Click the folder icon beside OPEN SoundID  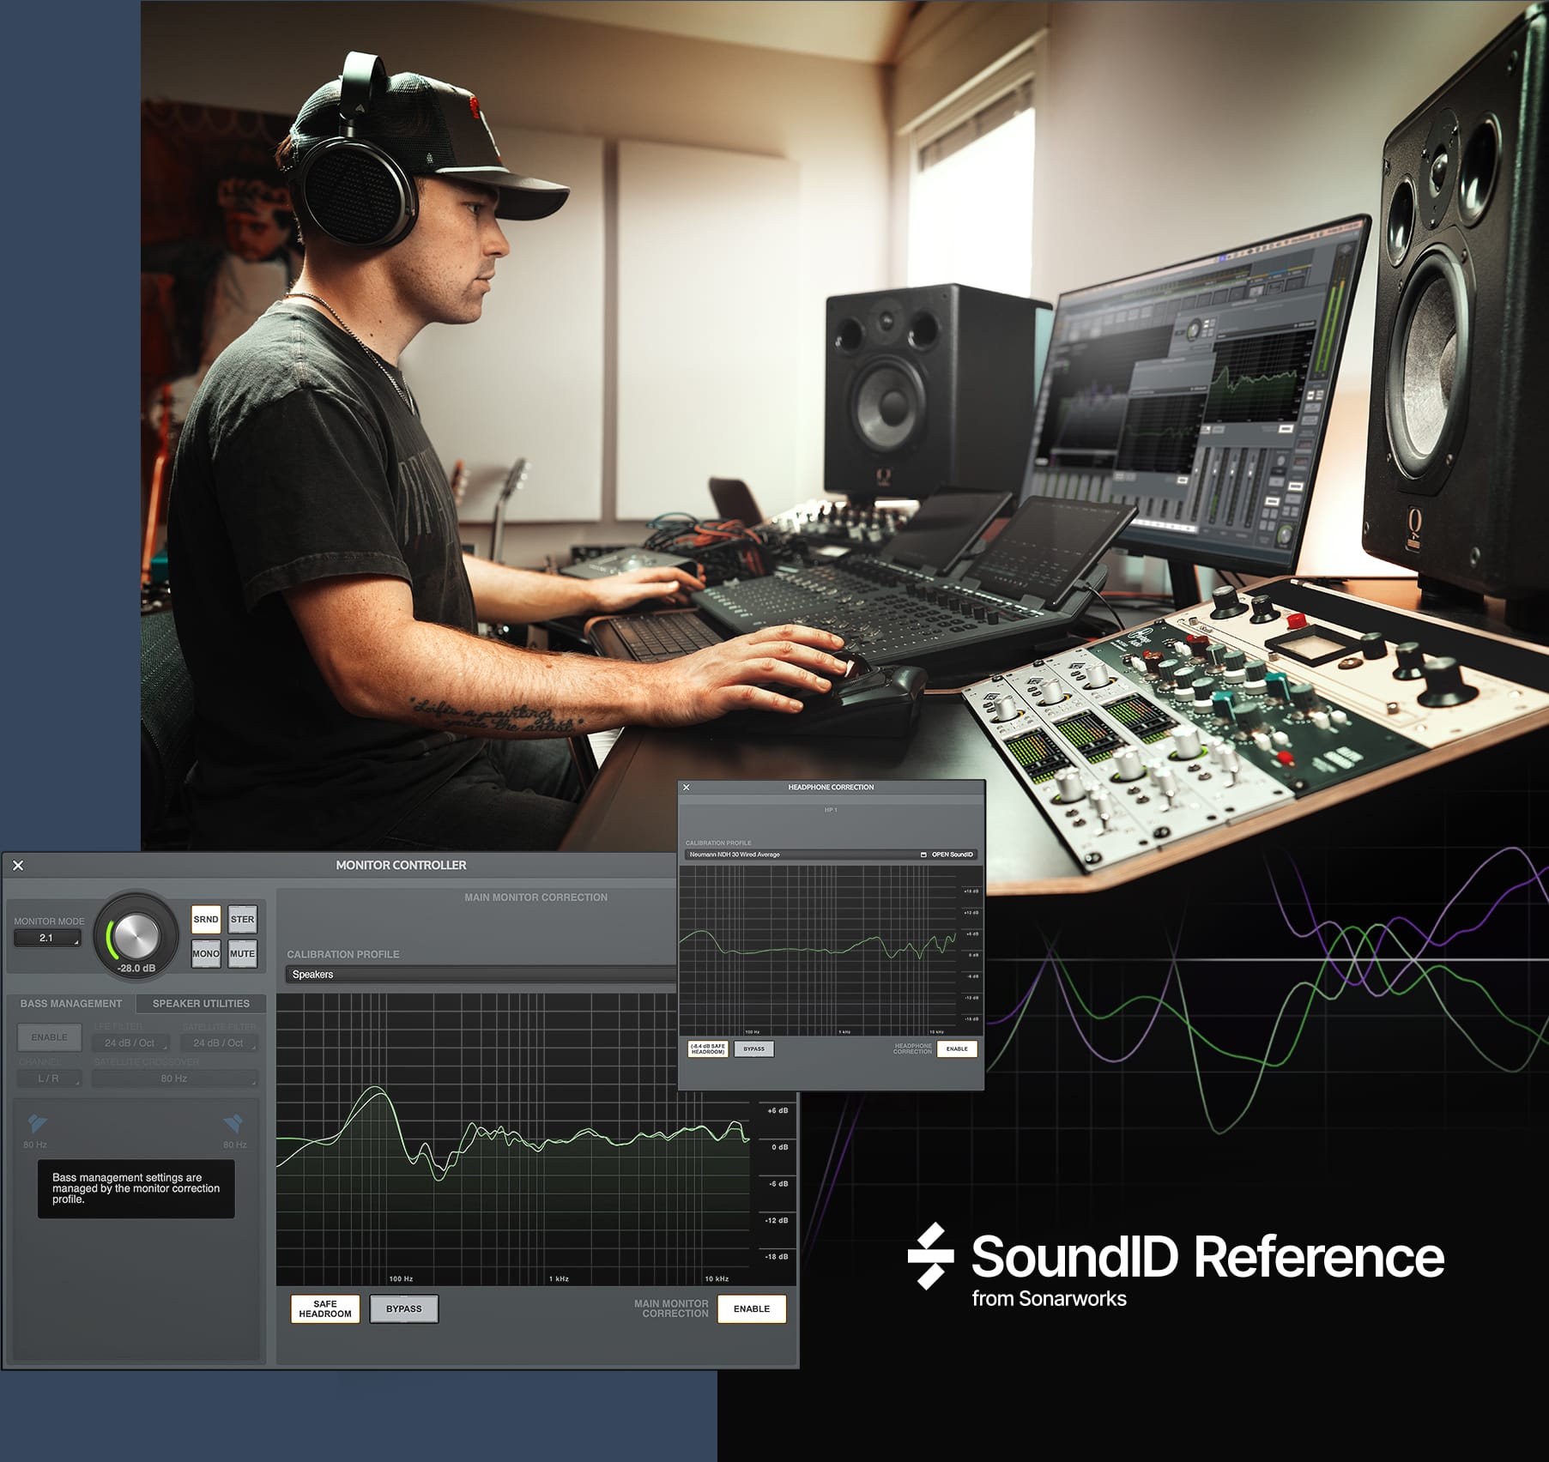point(923,855)
